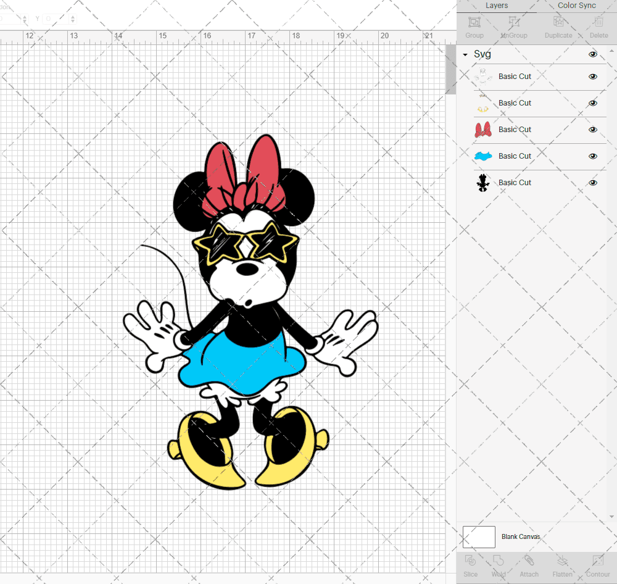Click the Layers panel scroll down arrow
617x584 pixels.
pyautogui.click(x=611, y=516)
